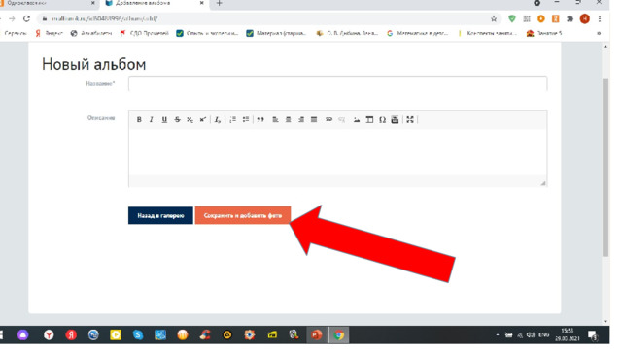The width and height of the screenshot is (622, 349).
Task: Center the description text
Action: click(x=289, y=119)
